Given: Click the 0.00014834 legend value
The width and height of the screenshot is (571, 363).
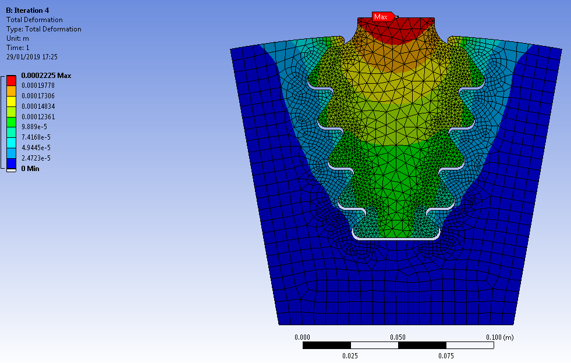Looking at the screenshot, I should click(38, 106).
